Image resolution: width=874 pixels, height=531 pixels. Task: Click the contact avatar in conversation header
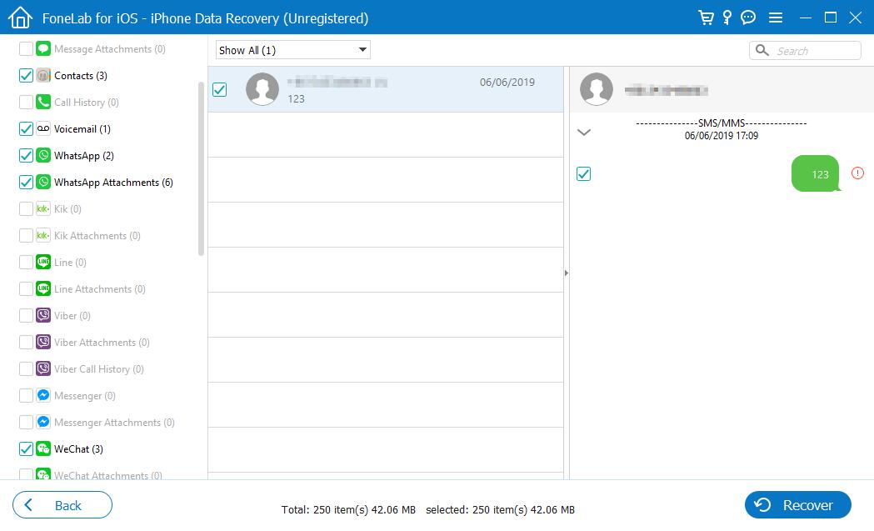(597, 89)
